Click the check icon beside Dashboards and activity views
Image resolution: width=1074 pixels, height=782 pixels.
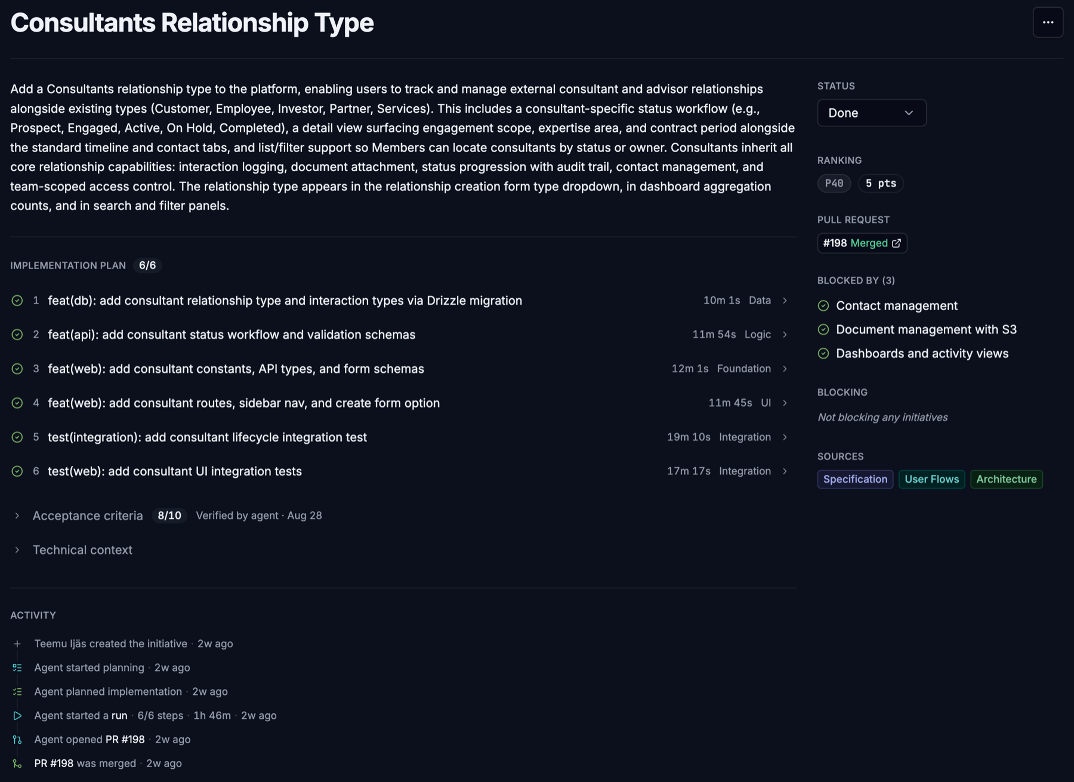point(823,353)
